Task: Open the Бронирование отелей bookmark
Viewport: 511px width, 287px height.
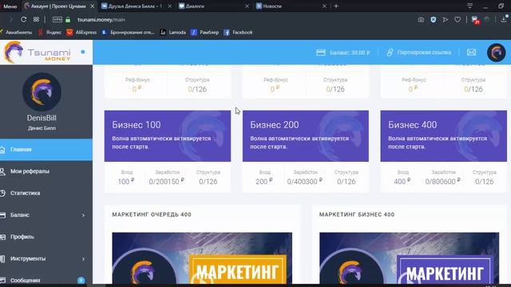Action: [128, 32]
